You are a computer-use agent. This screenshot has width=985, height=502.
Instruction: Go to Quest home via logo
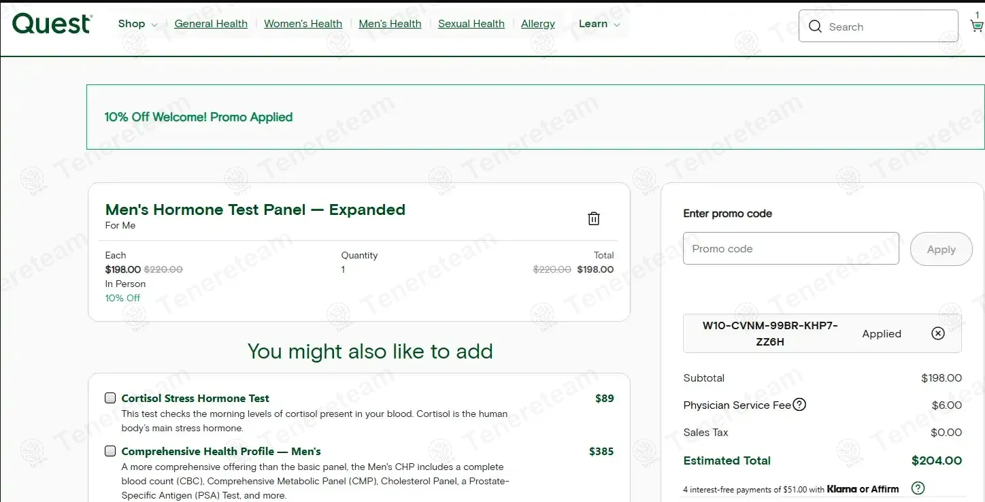point(52,24)
